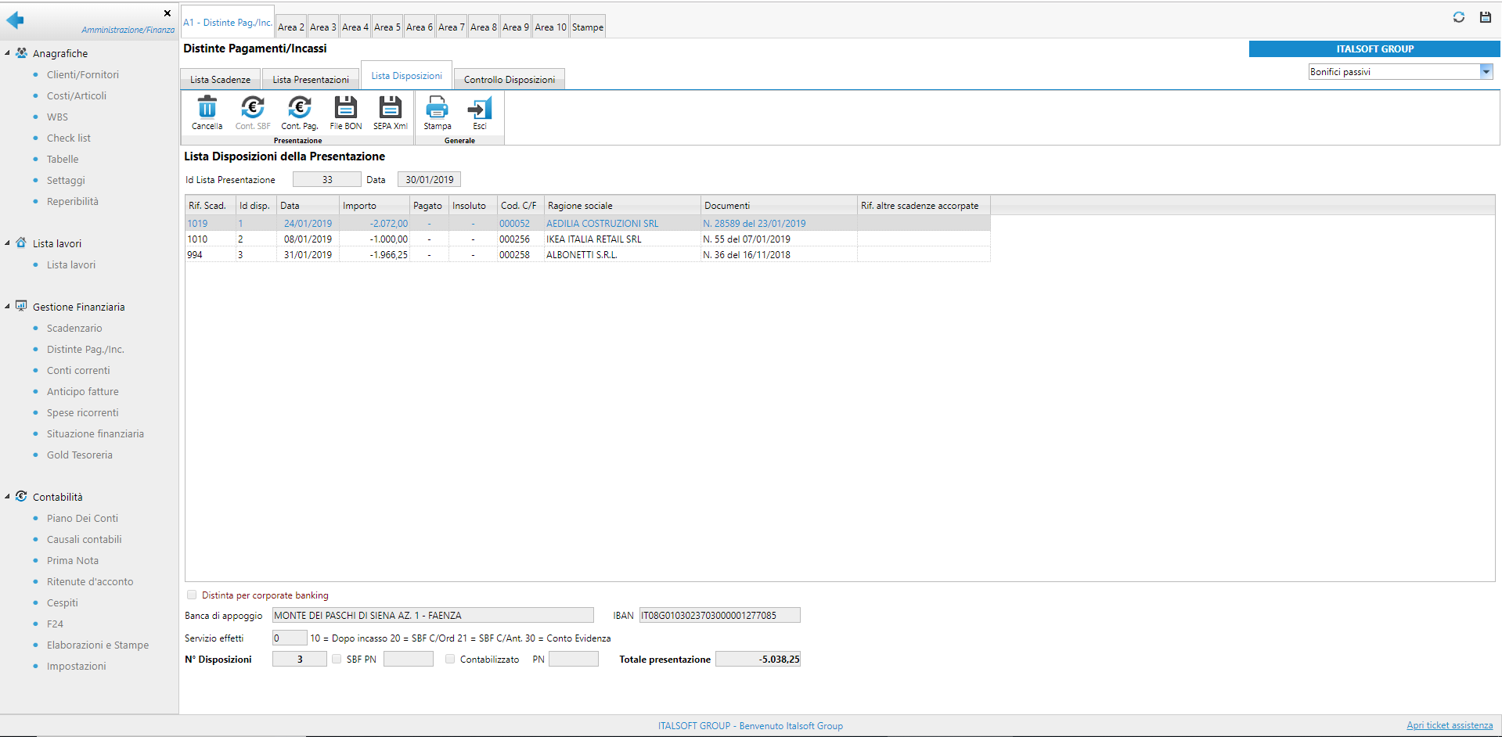Open the Controllo Disposizioni tab

click(x=509, y=80)
